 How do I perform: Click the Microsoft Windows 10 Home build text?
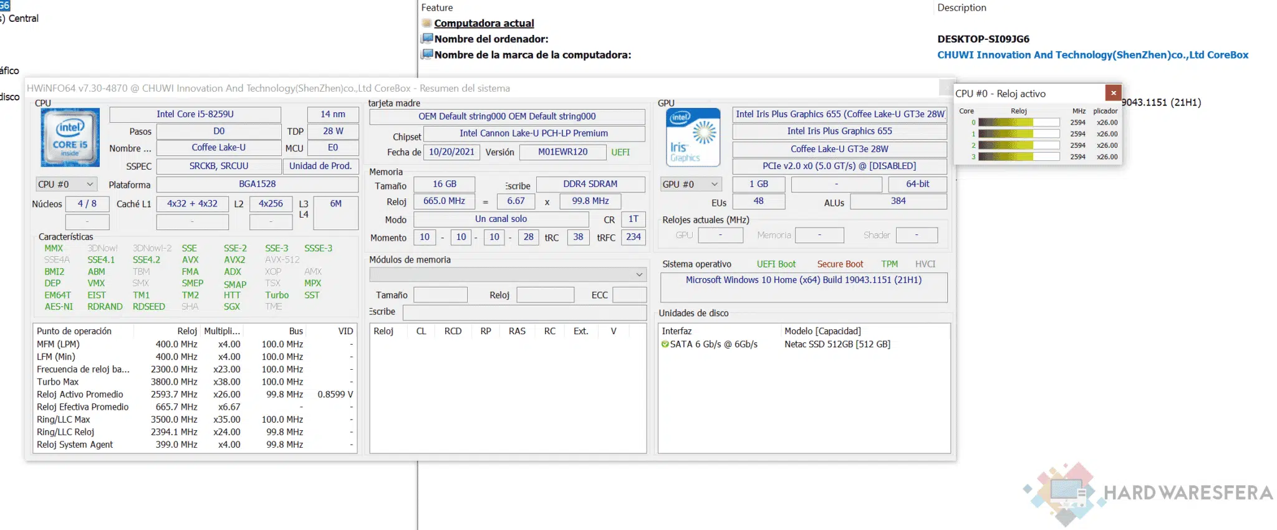(804, 281)
